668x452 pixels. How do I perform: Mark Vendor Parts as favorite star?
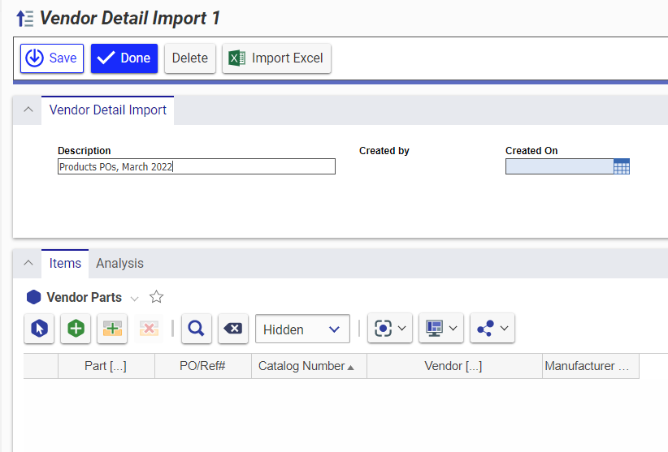tap(156, 297)
